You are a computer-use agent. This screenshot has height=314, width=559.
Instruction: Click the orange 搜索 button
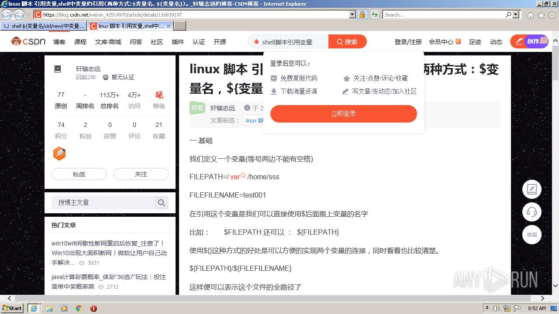click(348, 42)
